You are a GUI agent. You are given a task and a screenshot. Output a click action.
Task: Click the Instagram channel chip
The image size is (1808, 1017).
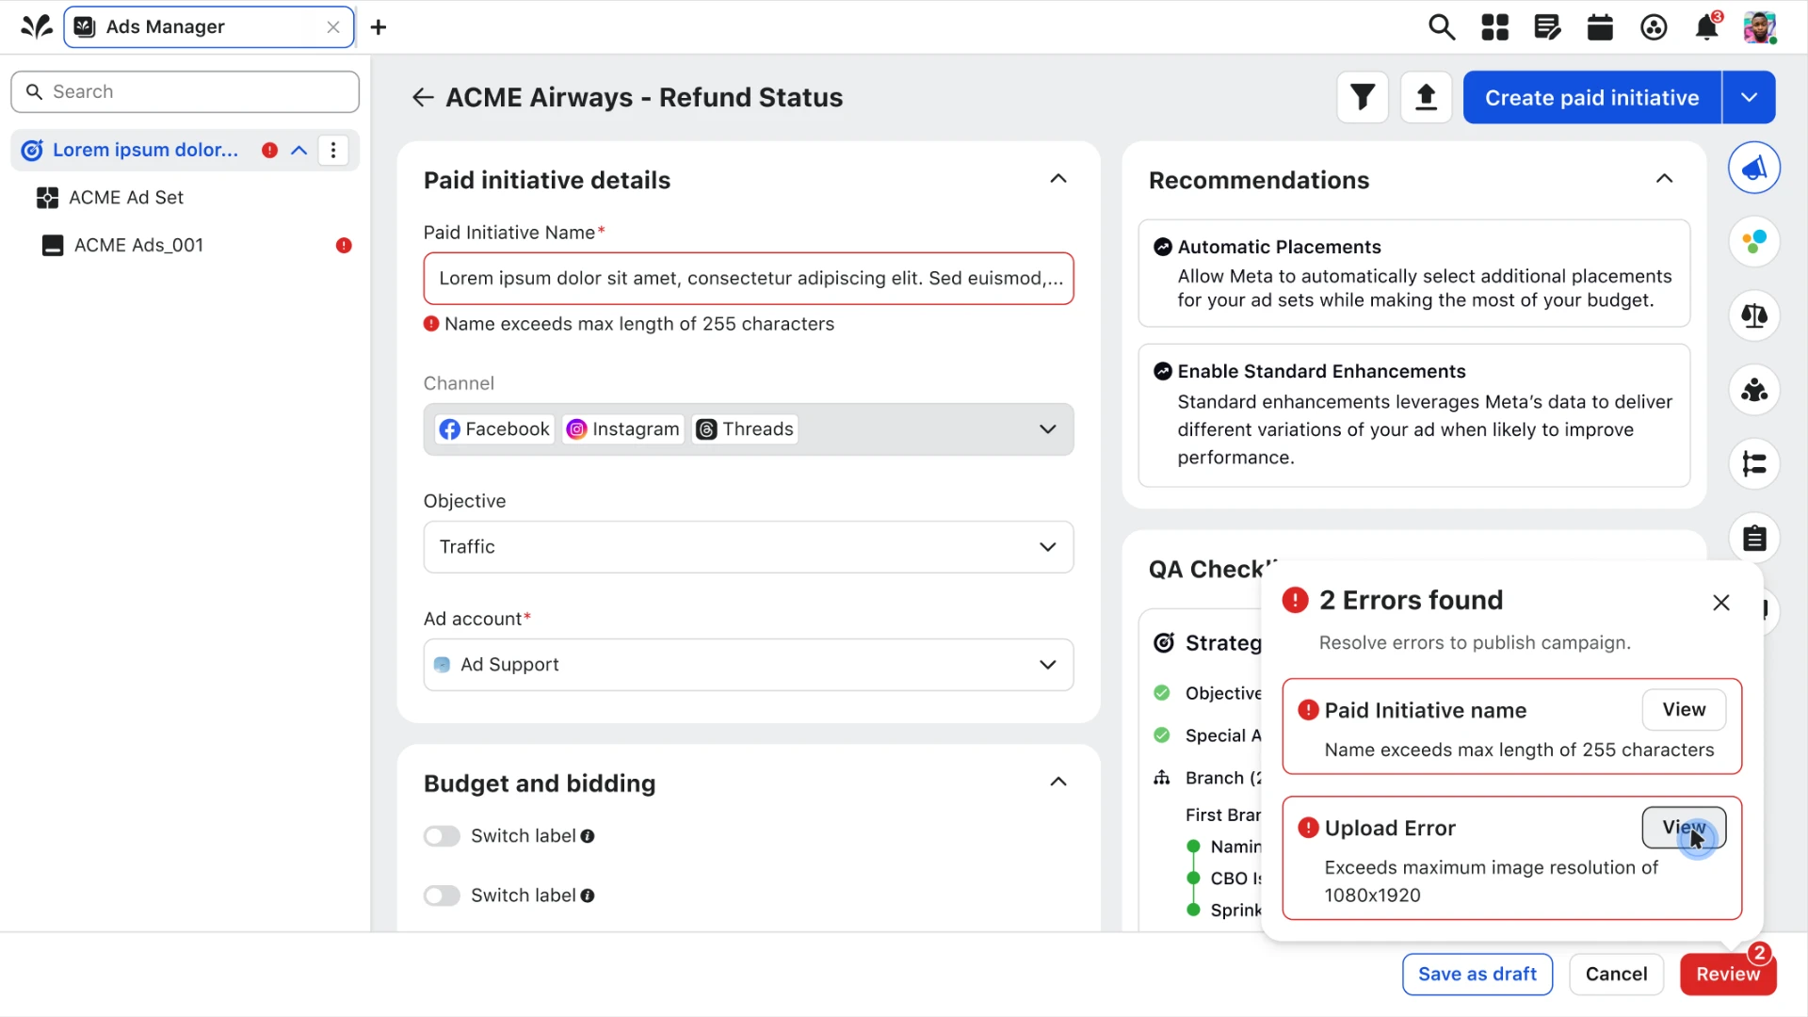(623, 429)
